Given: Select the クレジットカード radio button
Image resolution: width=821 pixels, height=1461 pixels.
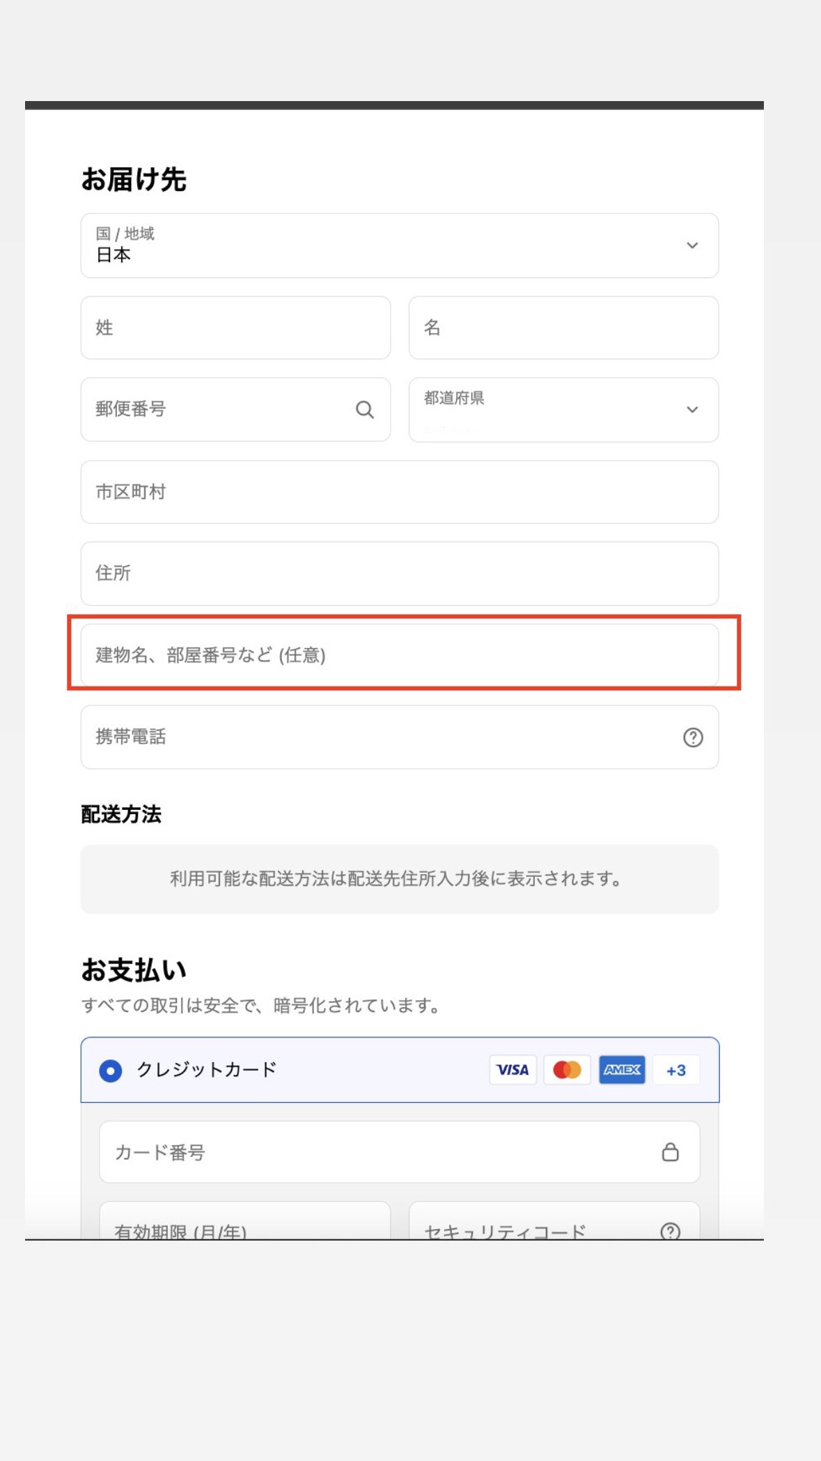Looking at the screenshot, I should point(111,1071).
